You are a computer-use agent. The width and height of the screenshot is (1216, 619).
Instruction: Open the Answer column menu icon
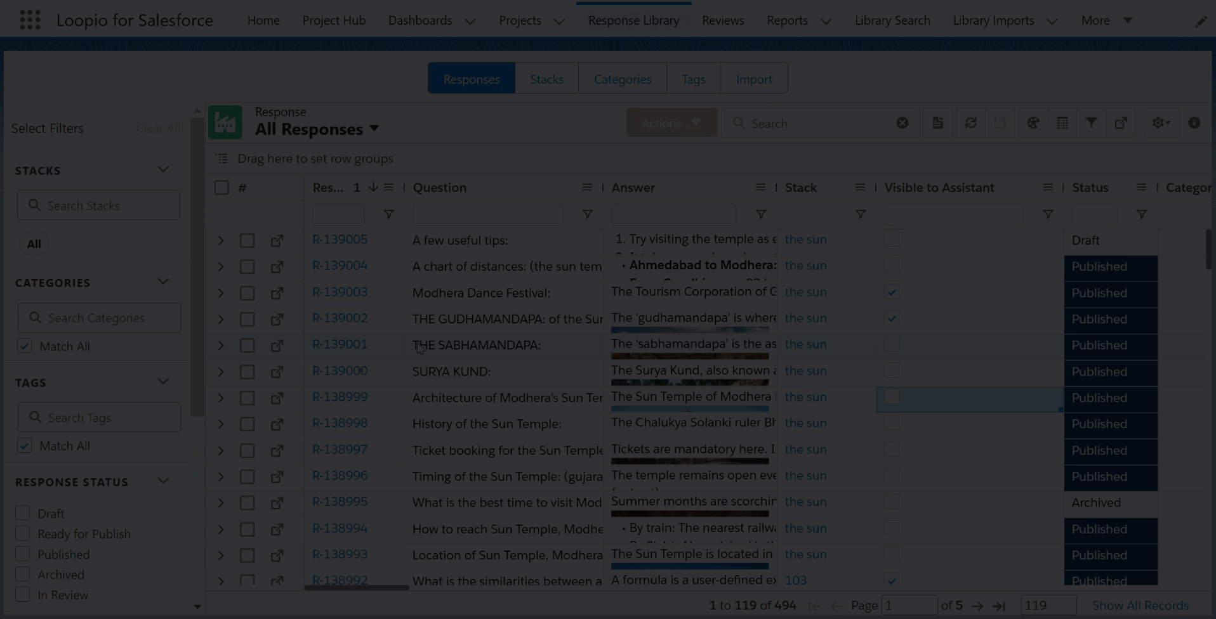coord(760,188)
